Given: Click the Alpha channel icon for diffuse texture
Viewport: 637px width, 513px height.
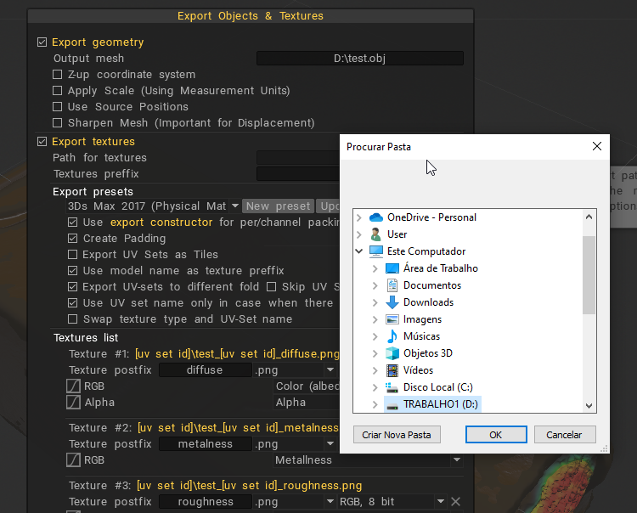Looking at the screenshot, I should click(x=73, y=402).
